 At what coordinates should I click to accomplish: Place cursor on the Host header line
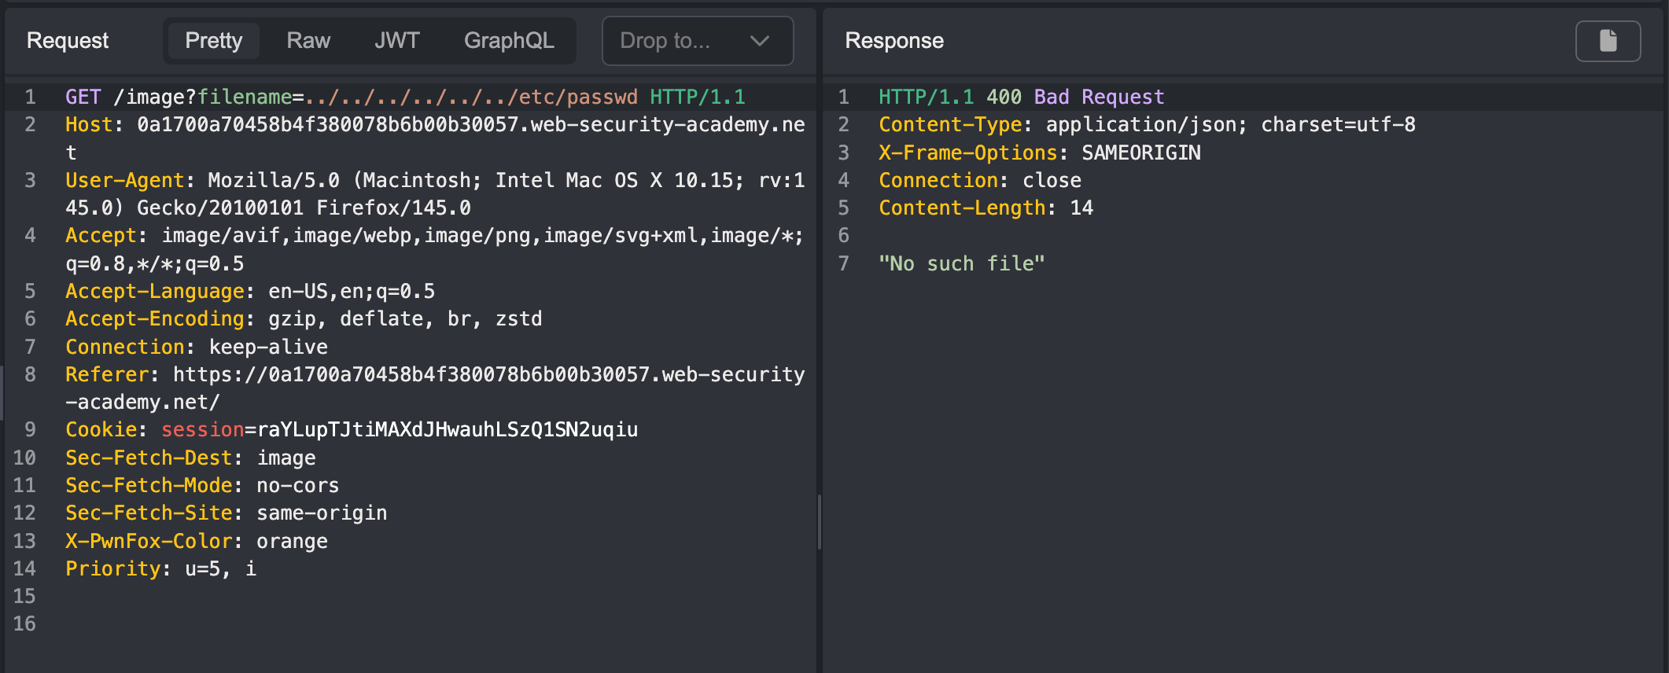click(x=434, y=125)
